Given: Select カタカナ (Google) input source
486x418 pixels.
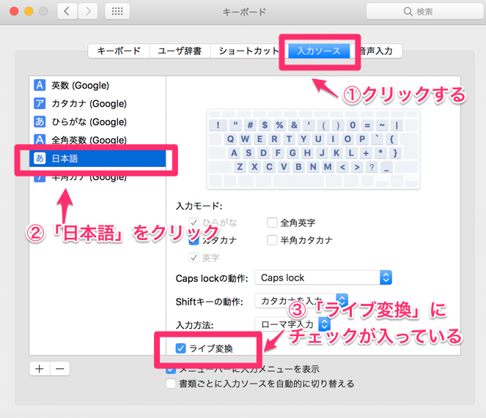Looking at the screenshot, I should [x=88, y=103].
